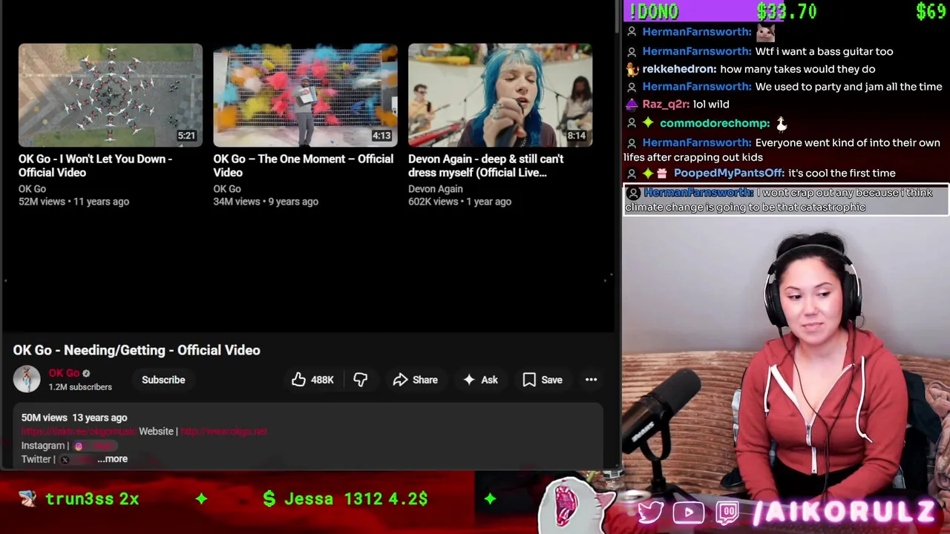Click the /AIKORULZ handle text
The image size is (950, 534).
(x=844, y=512)
